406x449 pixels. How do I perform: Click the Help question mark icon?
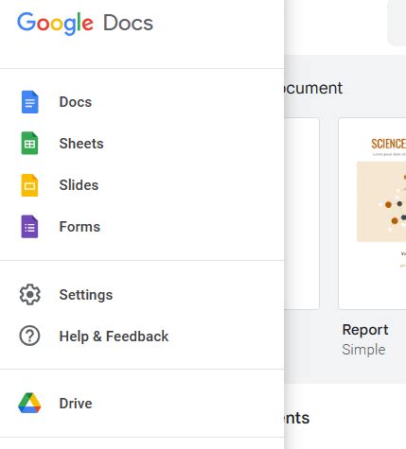pos(29,336)
